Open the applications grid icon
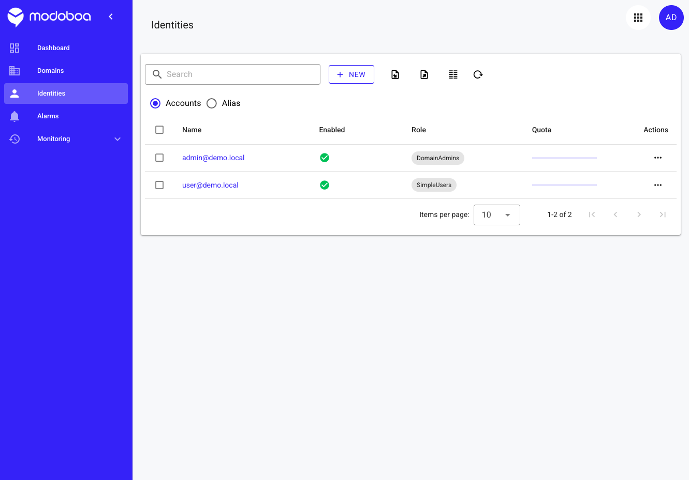689x480 pixels. 638,18
